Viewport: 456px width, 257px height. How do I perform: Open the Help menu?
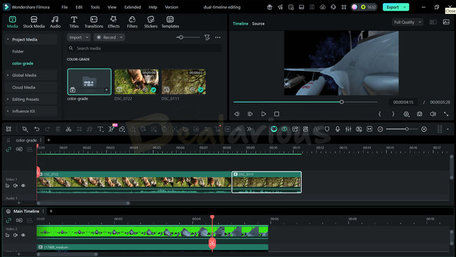click(x=153, y=7)
